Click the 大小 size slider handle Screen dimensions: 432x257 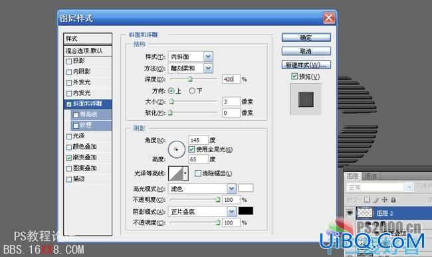(x=171, y=102)
